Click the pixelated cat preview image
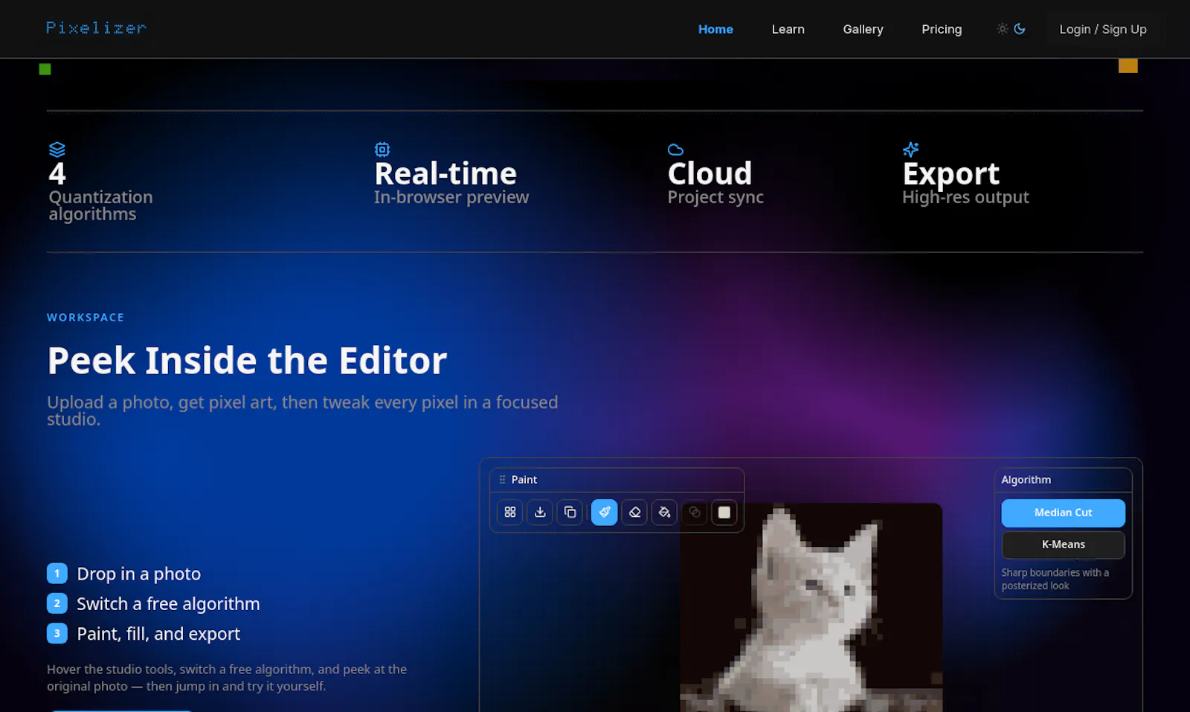 811,607
